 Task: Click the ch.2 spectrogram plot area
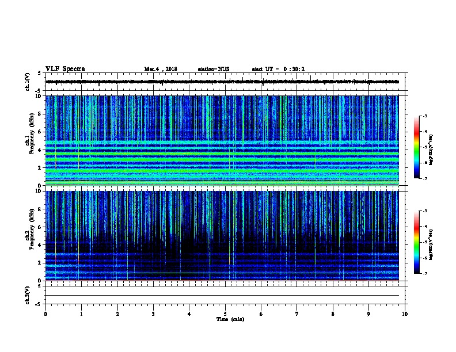(222, 236)
